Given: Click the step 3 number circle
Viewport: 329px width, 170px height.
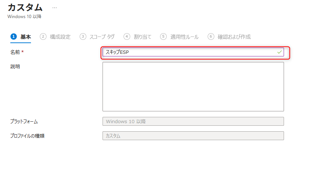Looking at the screenshot, I should 83,37.
